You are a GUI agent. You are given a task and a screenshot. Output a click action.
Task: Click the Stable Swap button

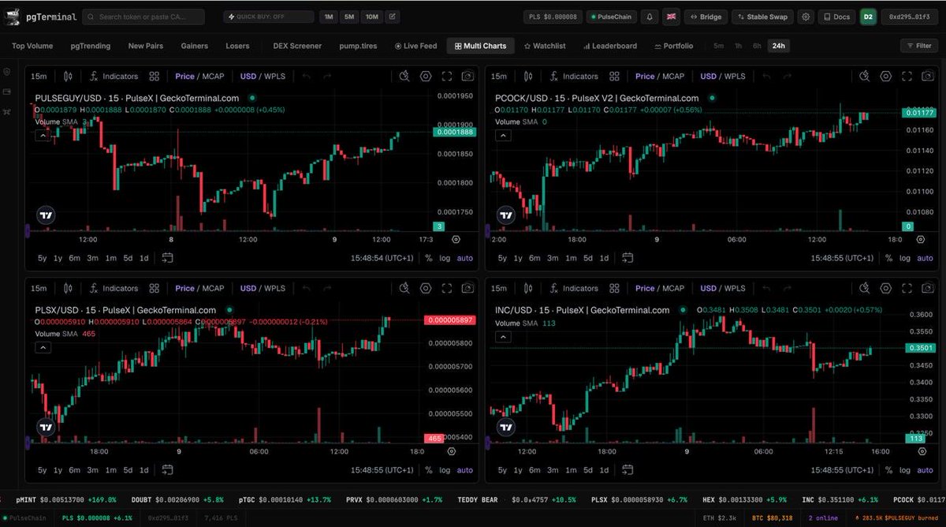pos(763,17)
